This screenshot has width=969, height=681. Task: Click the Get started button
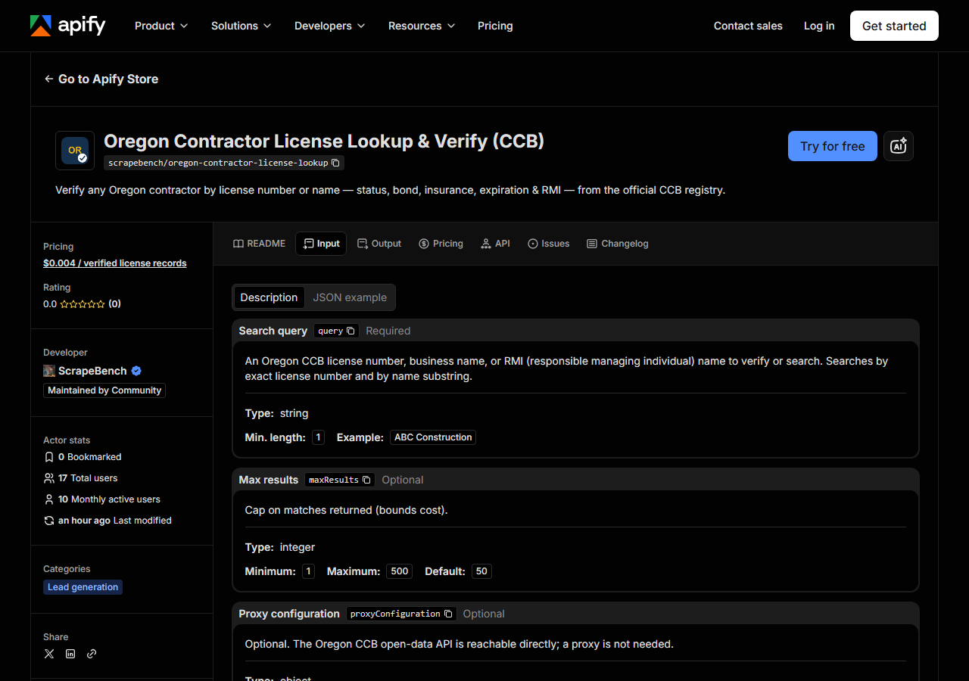pos(894,26)
